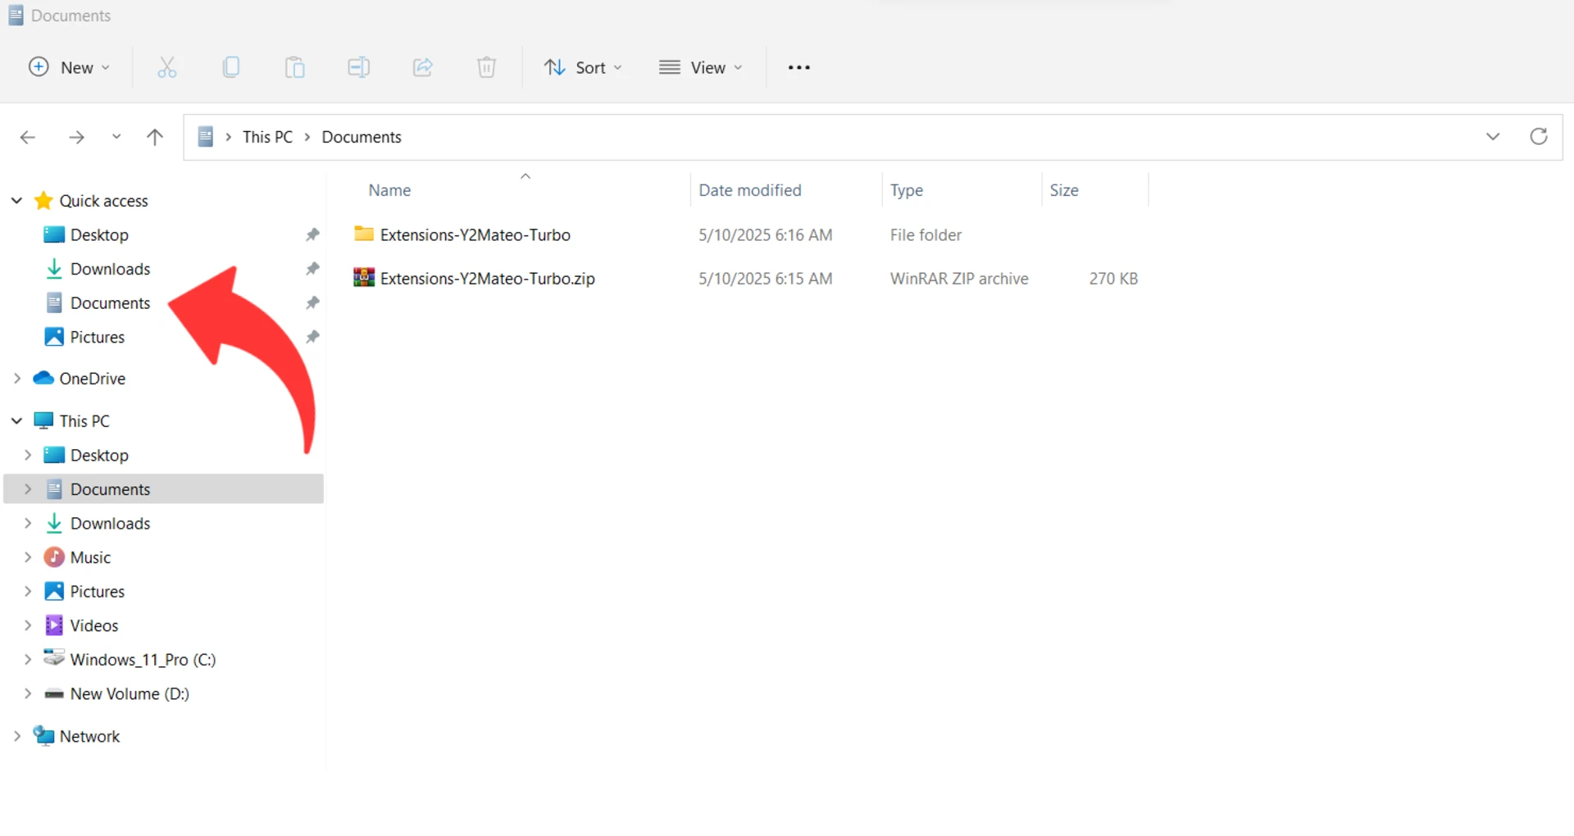Open the New item dropdown
Image resolution: width=1574 pixels, height=836 pixels.
point(69,67)
